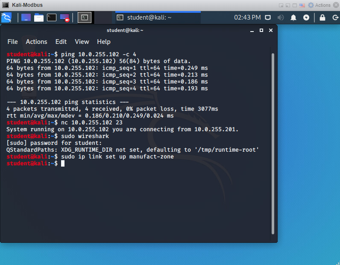Screen dimensions: 340x265
Task: Open the display settings tray icon
Action: tap(268, 17)
